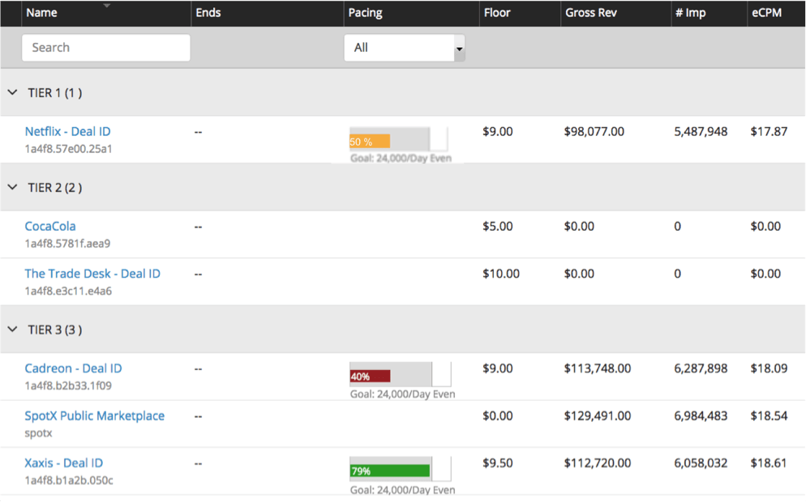
Task: Open the SpotX Public Marketplace link
Action: click(x=95, y=415)
